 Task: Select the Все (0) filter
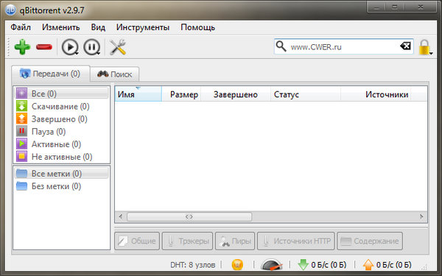coord(61,93)
